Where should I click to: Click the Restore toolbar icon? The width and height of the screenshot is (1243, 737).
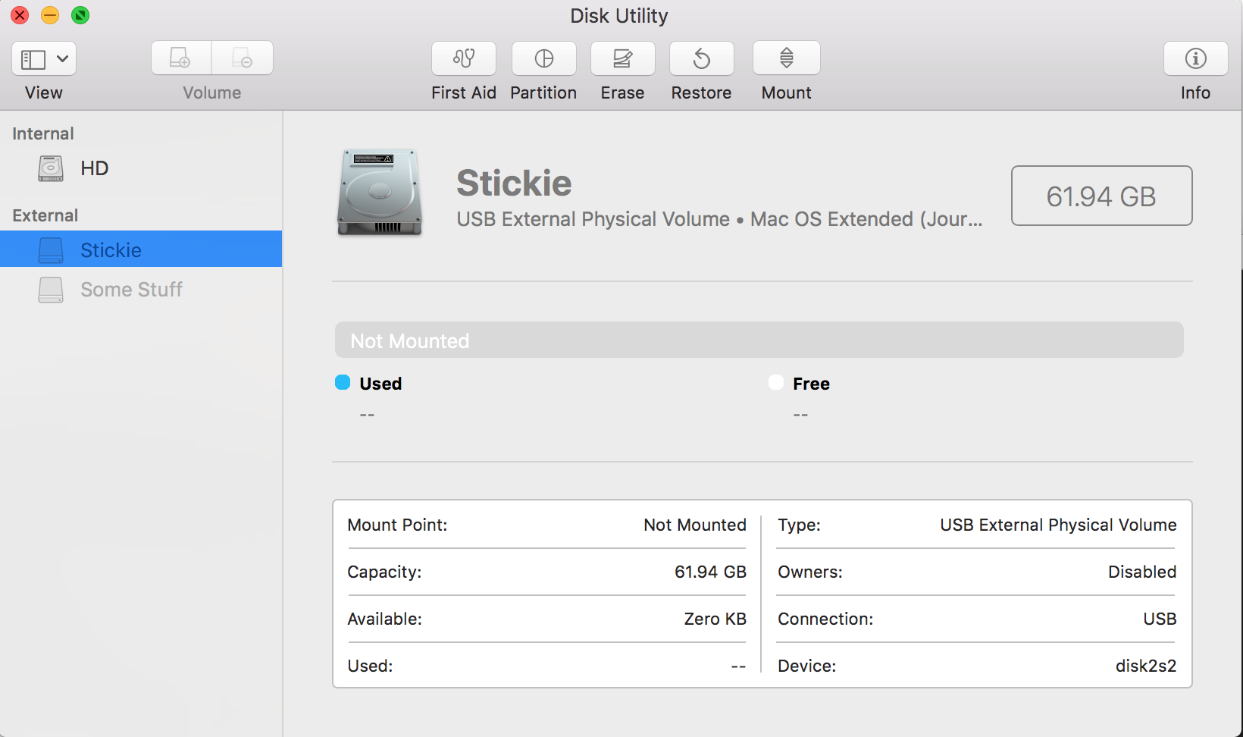(701, 59)
